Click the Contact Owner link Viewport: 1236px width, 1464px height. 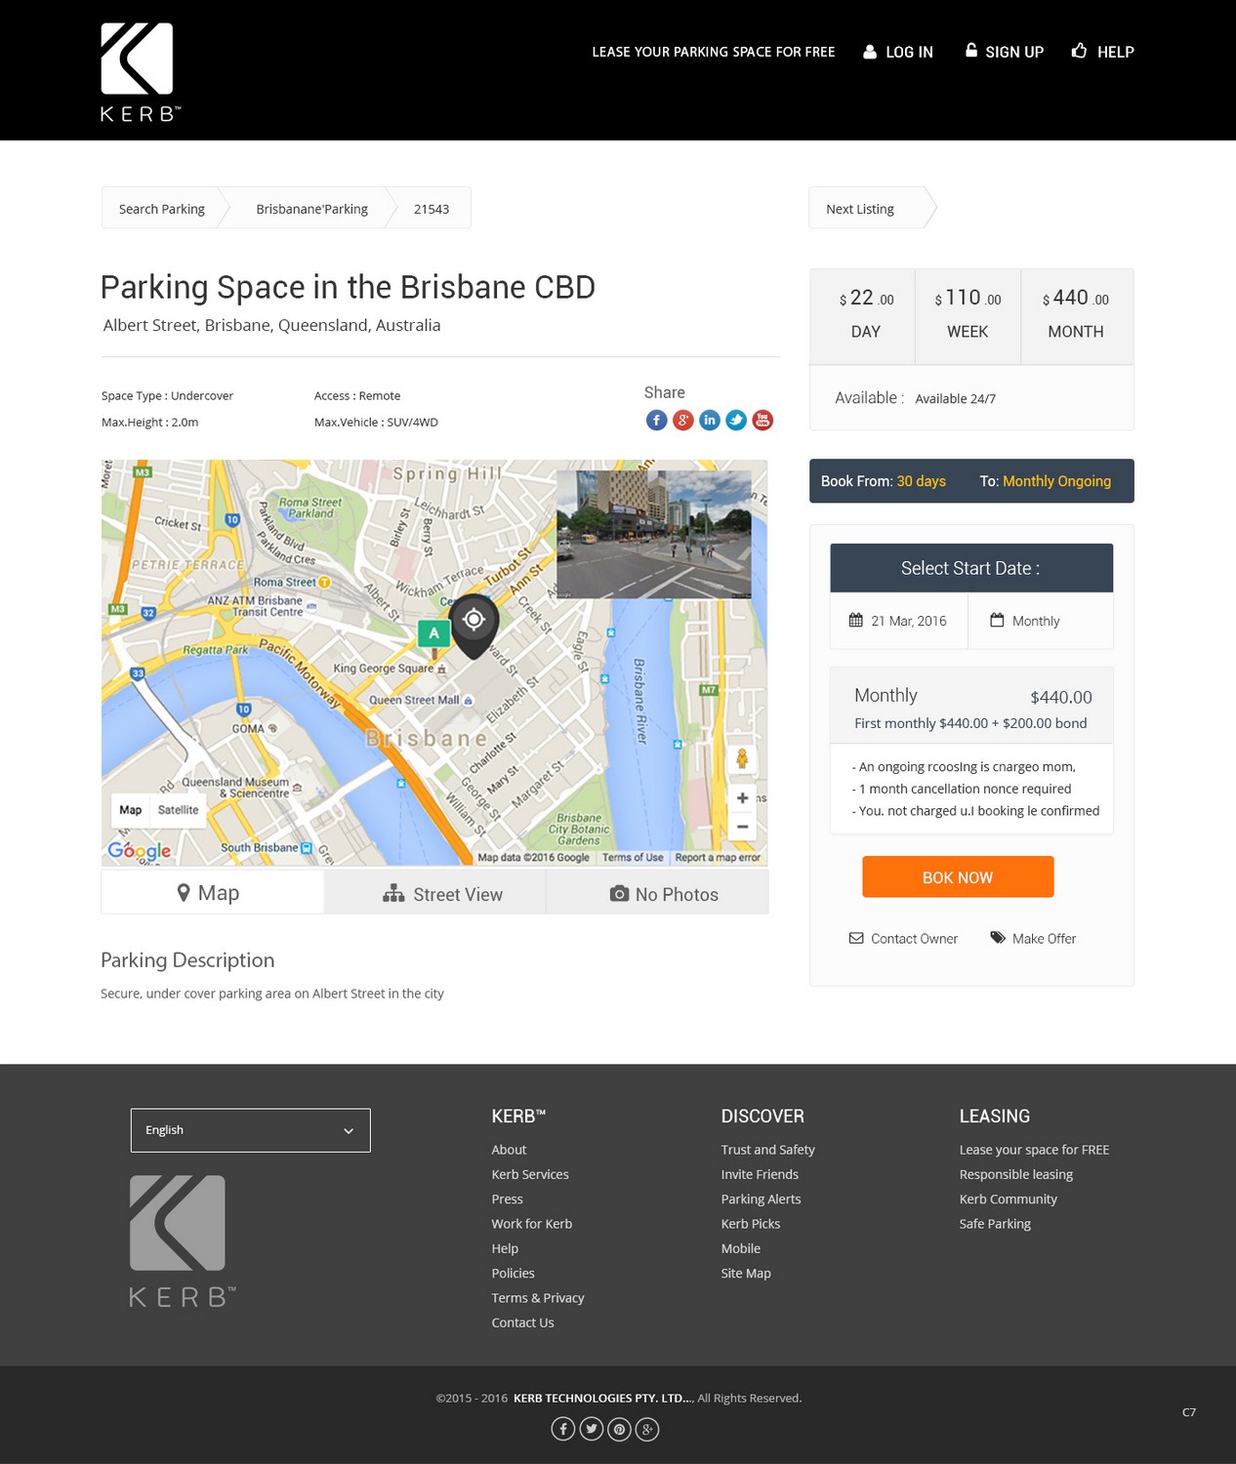904,939
